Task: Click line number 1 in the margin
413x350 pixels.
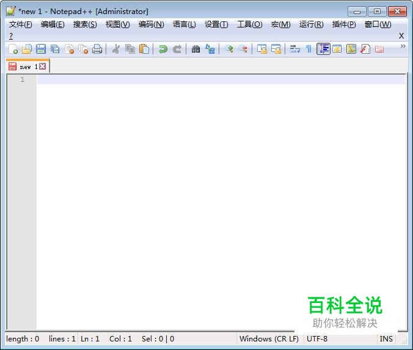Action: [x=23, y=79]
